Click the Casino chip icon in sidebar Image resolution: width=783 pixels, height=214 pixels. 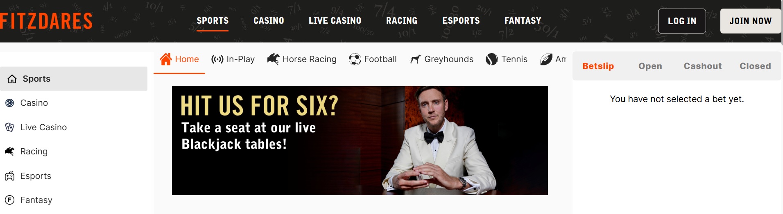click(10, 103)
